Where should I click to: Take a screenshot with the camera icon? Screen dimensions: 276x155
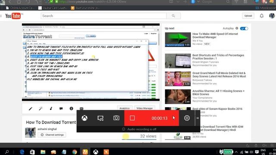[116, 118]
